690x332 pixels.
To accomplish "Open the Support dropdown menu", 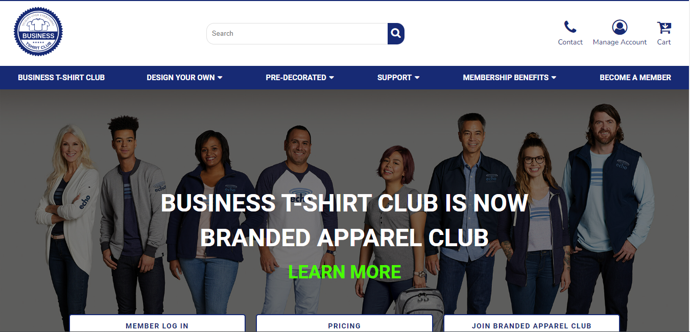I will [398, 78].
